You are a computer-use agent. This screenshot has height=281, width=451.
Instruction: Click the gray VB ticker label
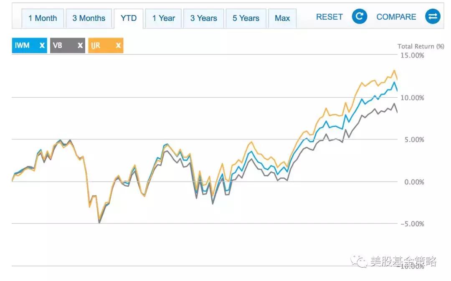[x=58, y=46]
